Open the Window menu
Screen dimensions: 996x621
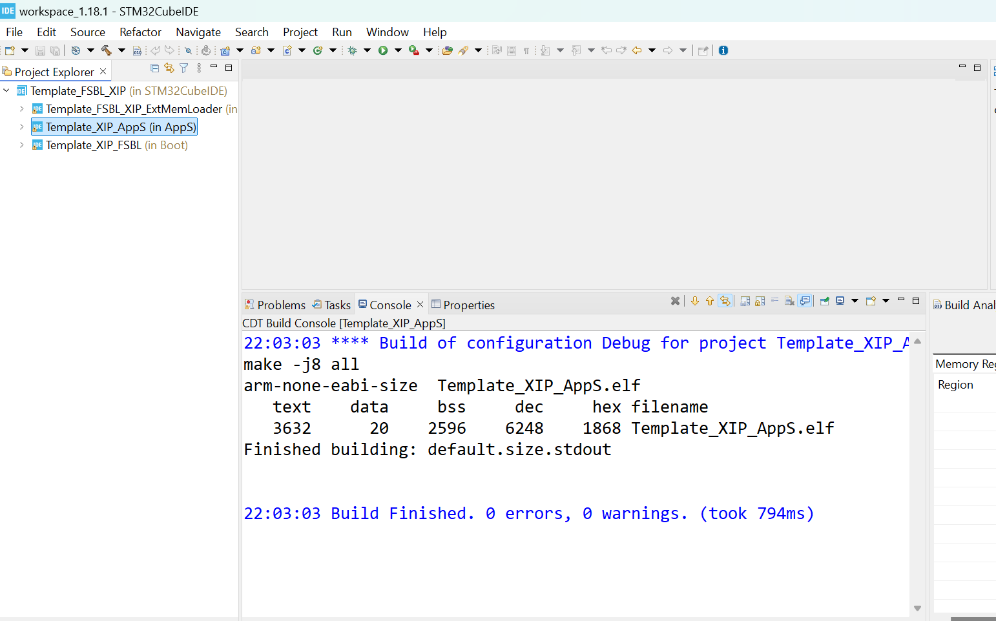pyautogui.click(x=388, y=32)
